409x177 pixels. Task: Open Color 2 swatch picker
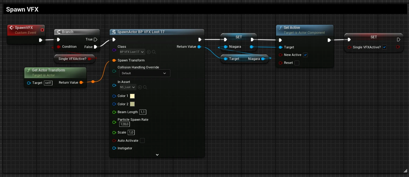pos(132,104)
